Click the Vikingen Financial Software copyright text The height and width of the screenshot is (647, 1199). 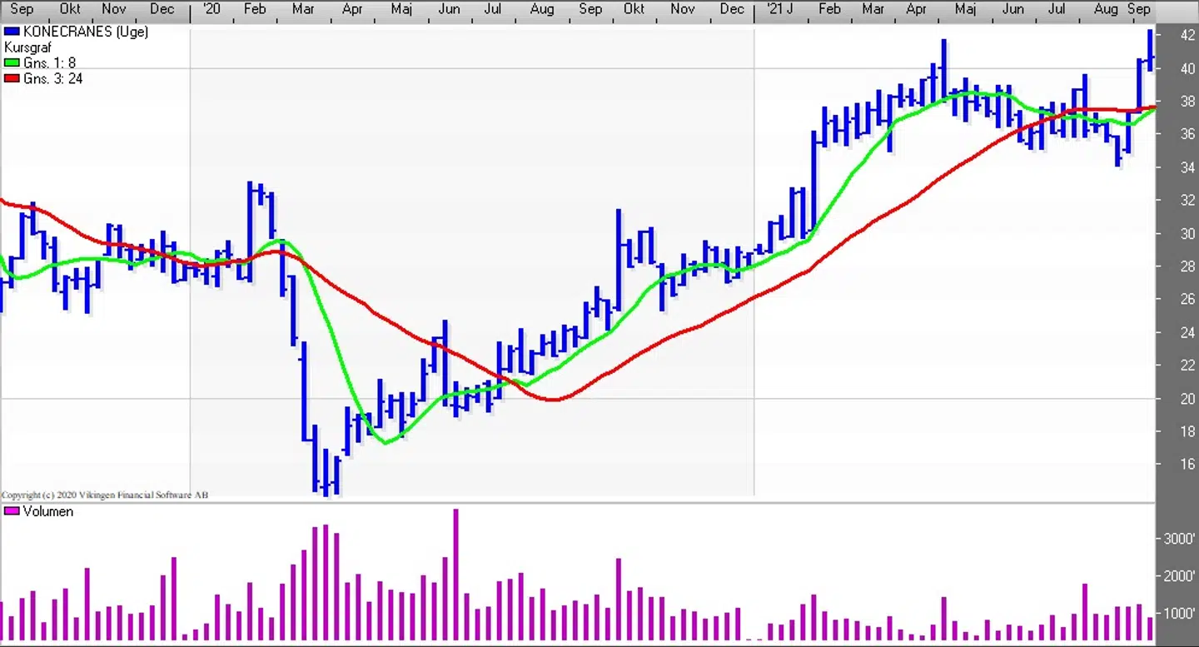pos(105,495)
